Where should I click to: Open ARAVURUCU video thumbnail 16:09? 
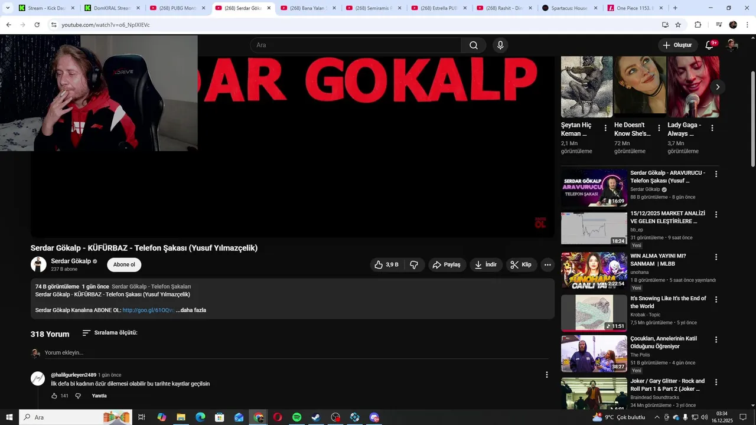(594, 188)
